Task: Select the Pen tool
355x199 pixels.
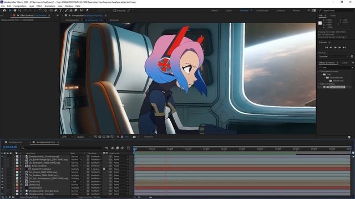Action: click(55, 11)
